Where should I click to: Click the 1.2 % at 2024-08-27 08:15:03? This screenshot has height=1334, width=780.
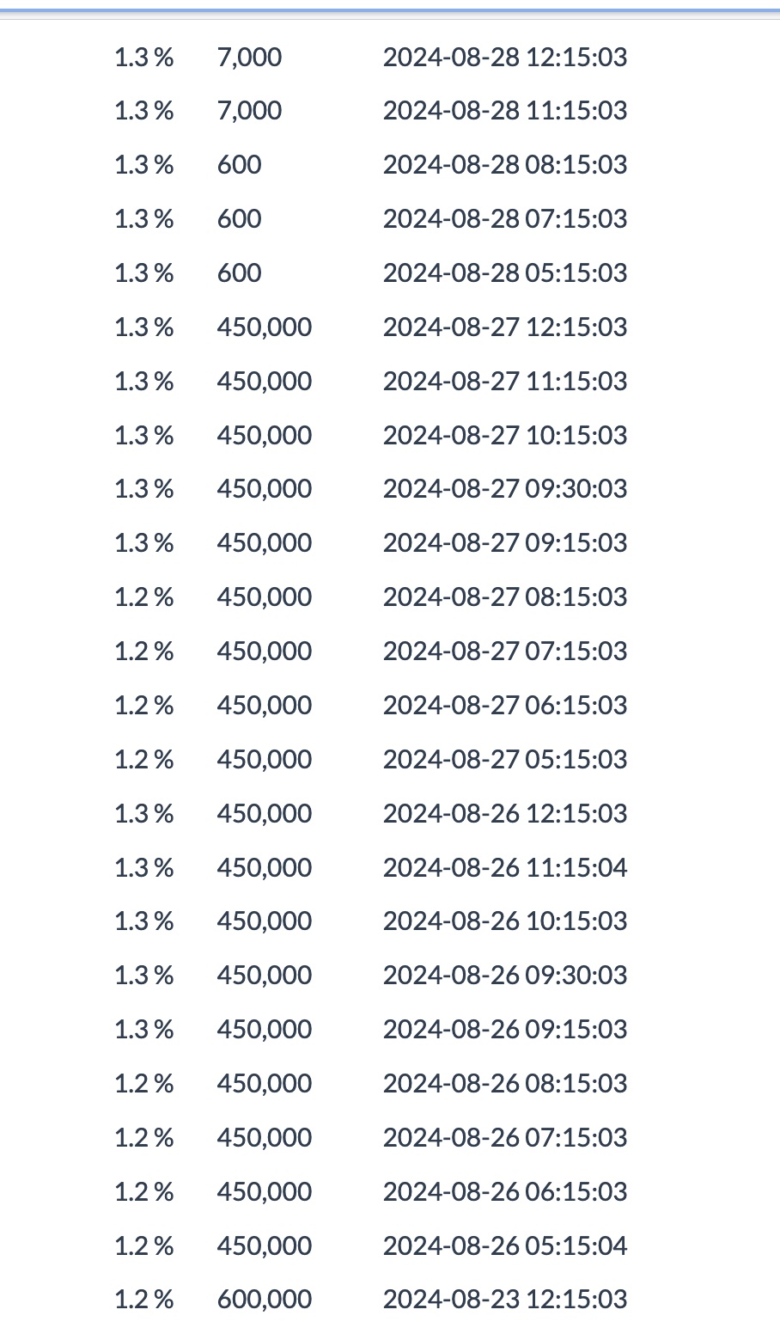coord(144,597)
